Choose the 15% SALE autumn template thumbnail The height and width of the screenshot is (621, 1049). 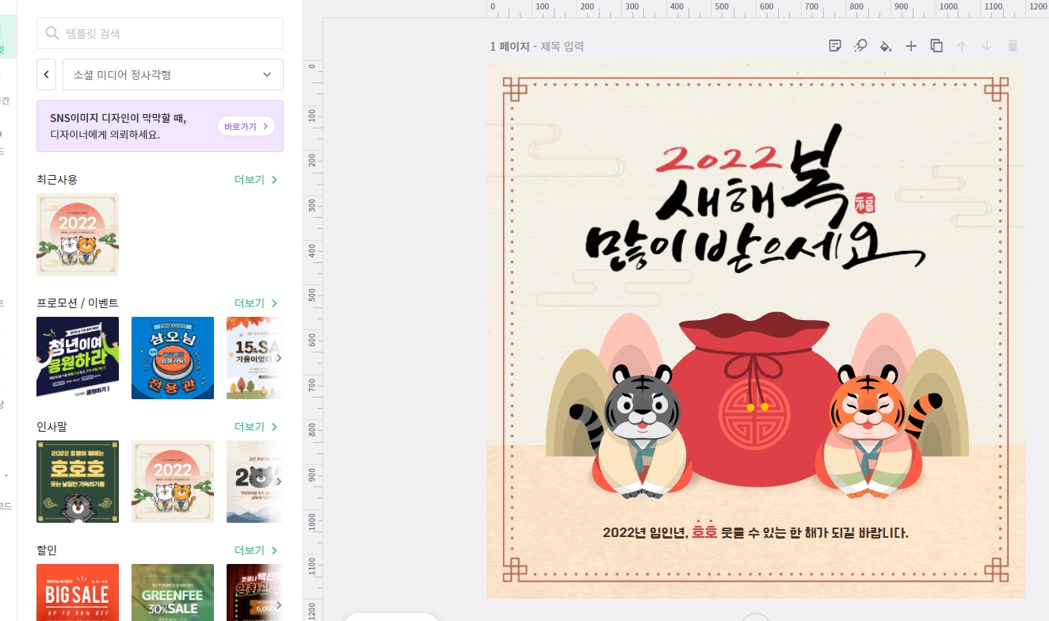click(x=254, y=358)
